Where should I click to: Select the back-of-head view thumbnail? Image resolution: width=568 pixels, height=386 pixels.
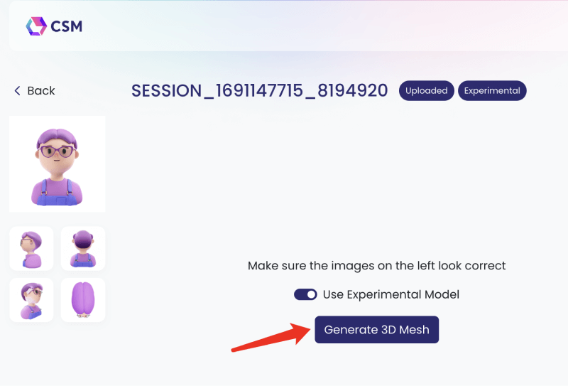[83, 248]
